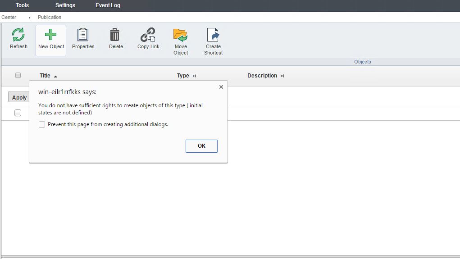Open Properties clipboard icon
Screen dimensions: 460x259
[83, 35]
